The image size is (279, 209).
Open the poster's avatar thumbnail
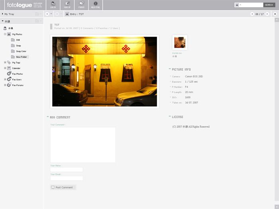(180, 42)
